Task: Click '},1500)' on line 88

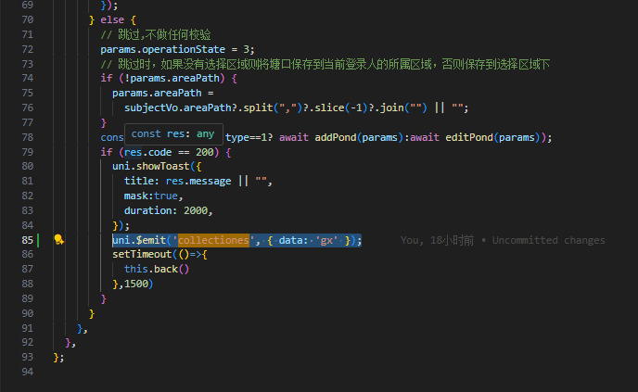Action: click(x=133, y=284)
